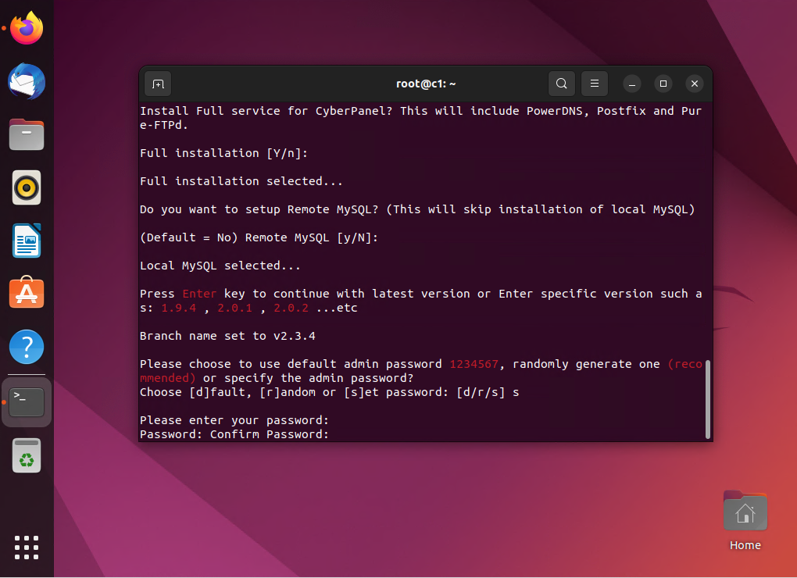797x578 pixels.
Task: Click 'Do you want to setup Remote MySQL?' line
Action: (417, 209)
